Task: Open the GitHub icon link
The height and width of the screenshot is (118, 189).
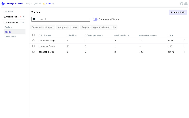Action: (181, 4)
